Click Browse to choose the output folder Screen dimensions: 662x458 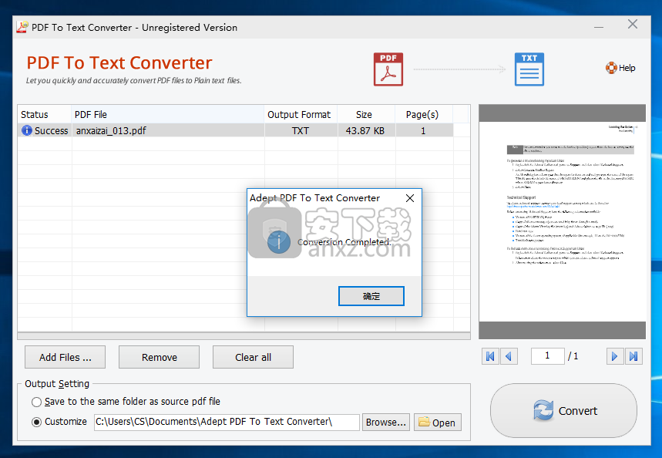coord(386,423)
